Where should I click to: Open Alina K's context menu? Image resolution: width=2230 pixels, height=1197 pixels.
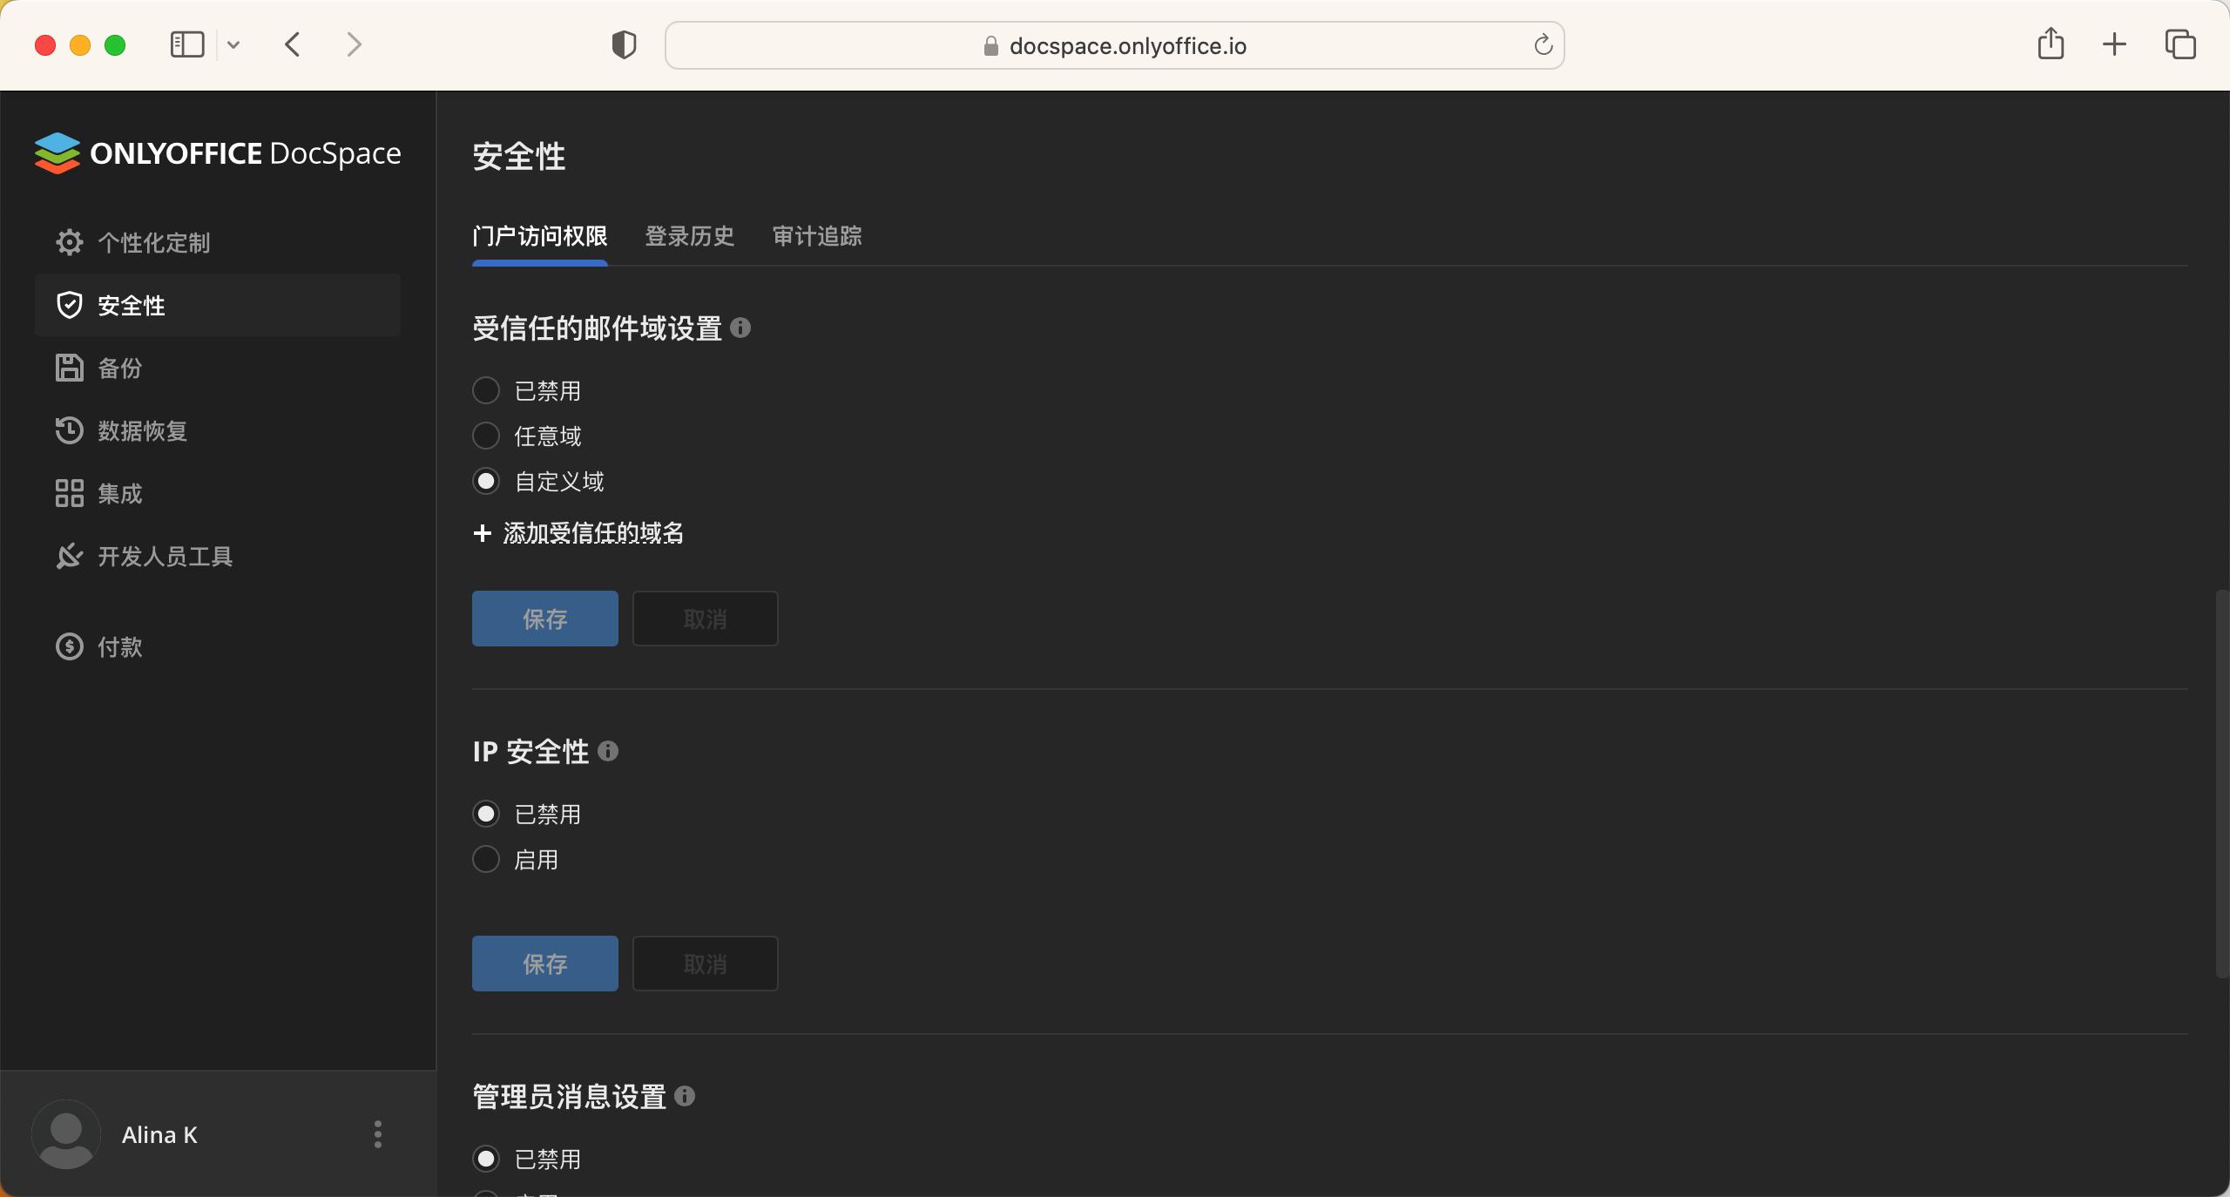click(377, 1134)
